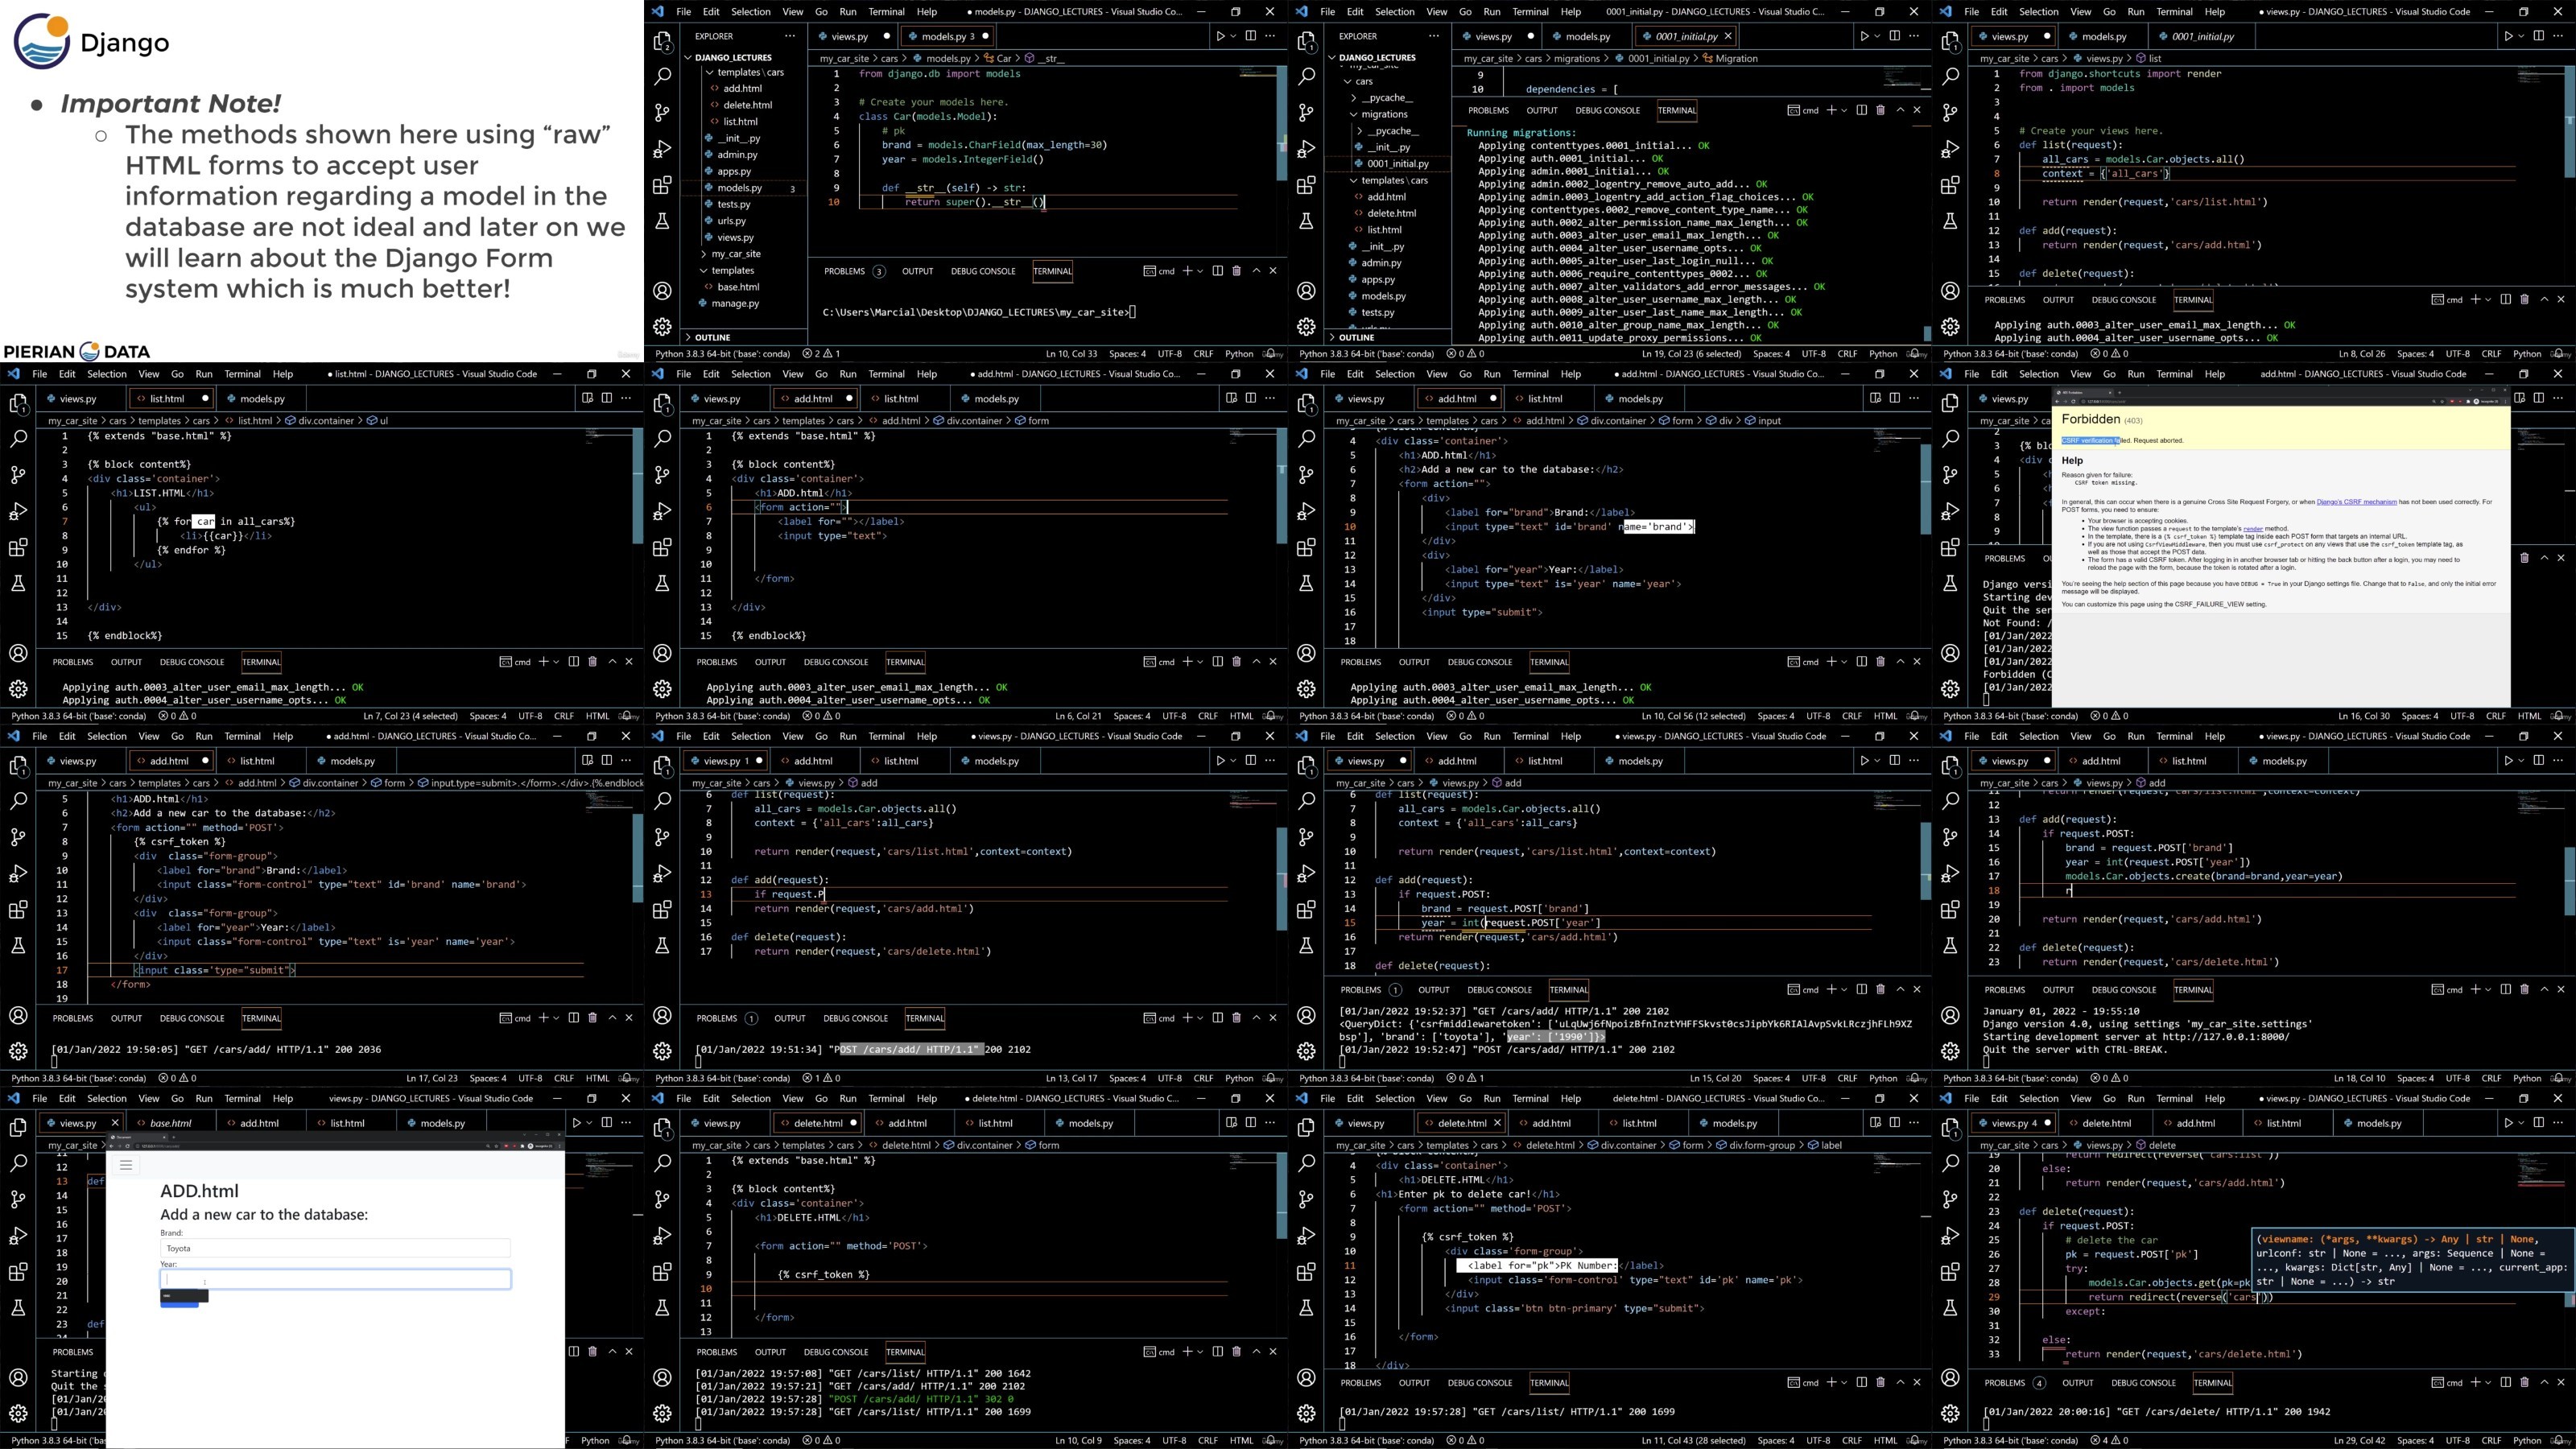Switch to models.py tab in list.html titled window
Screen dimensions: 2576x1449
click(262, 398)
